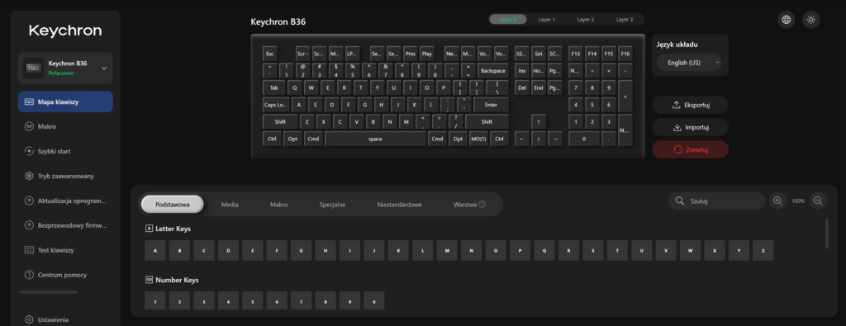Switch to Layer 0
Viewport: 846px width, 326px height.
coord(508,20)
